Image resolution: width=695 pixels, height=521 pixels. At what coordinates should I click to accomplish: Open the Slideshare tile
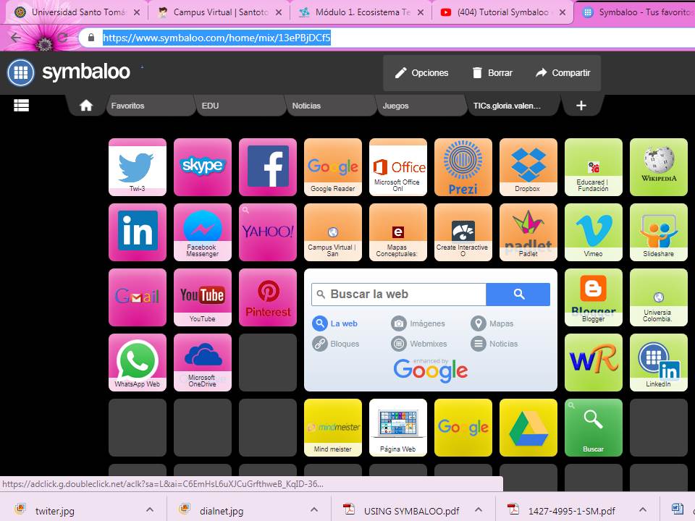(x=659, y=232)
